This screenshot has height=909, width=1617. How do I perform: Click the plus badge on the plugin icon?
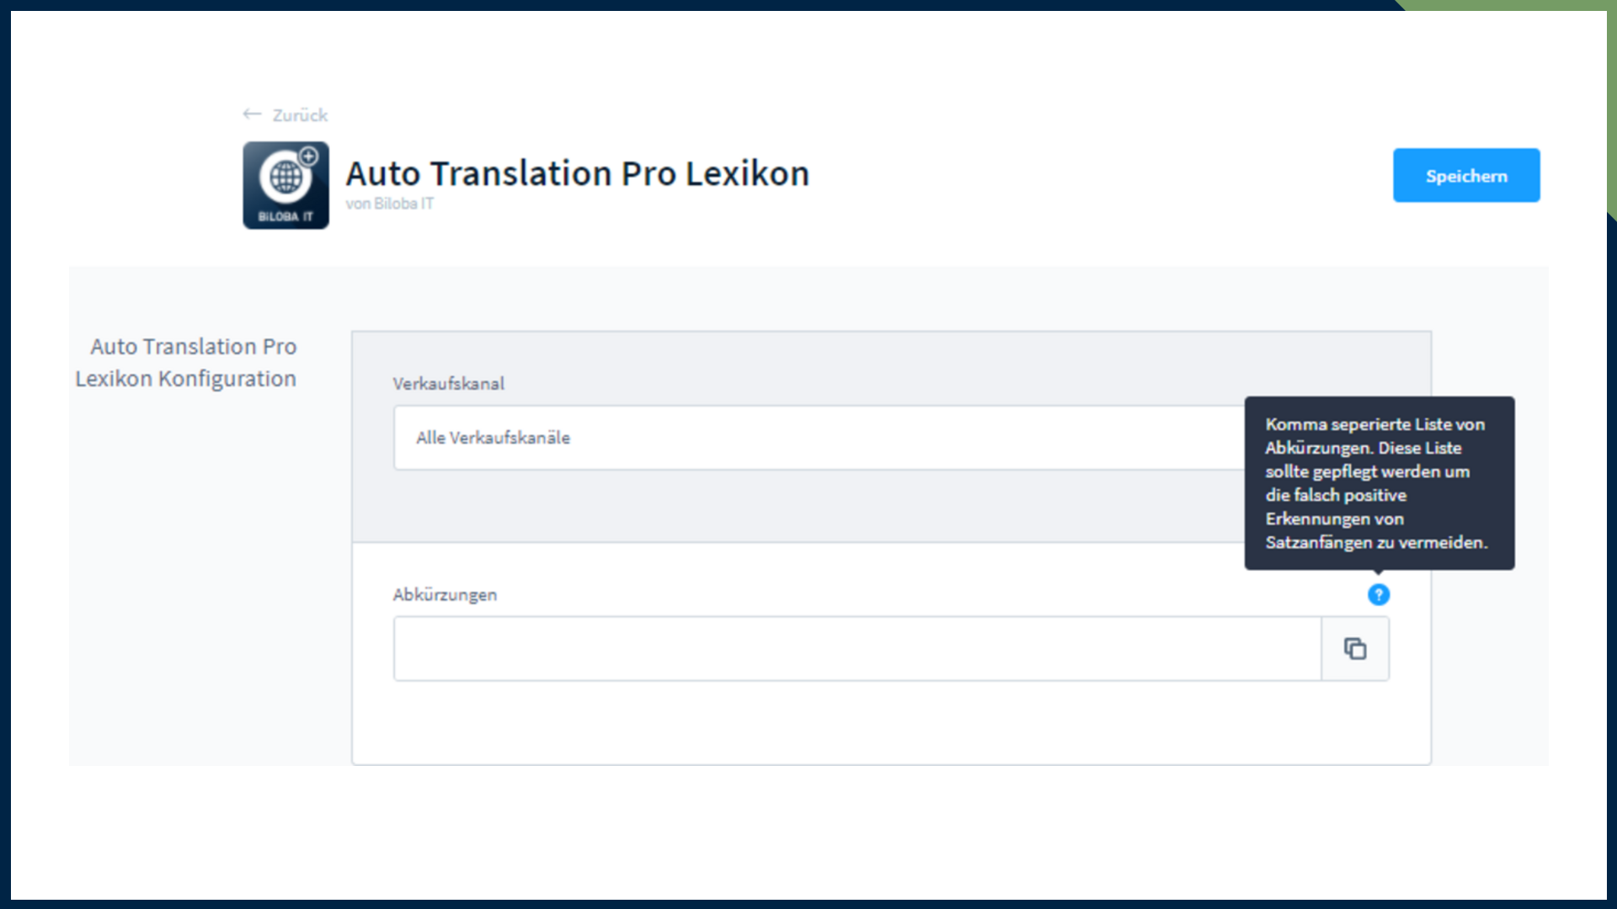[308, 156]
